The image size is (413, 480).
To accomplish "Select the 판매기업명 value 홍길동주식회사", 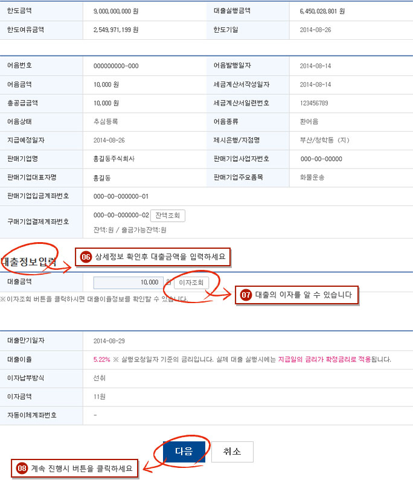I will click(114, 159).
